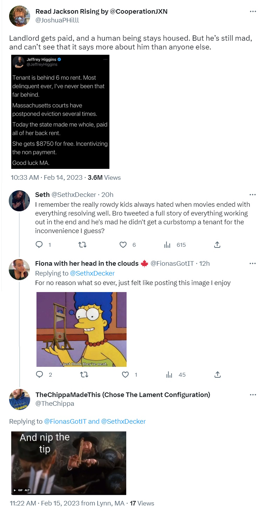Reply to Seth's tweet
This screenshot has width=263, height=516.
click(40, 245)
